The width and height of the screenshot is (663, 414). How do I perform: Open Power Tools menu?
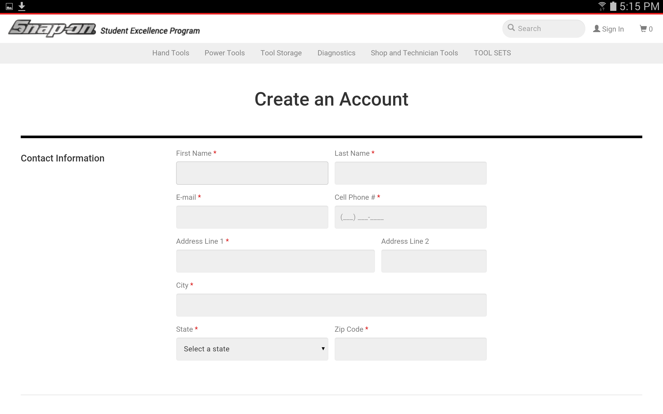(224, 53)
